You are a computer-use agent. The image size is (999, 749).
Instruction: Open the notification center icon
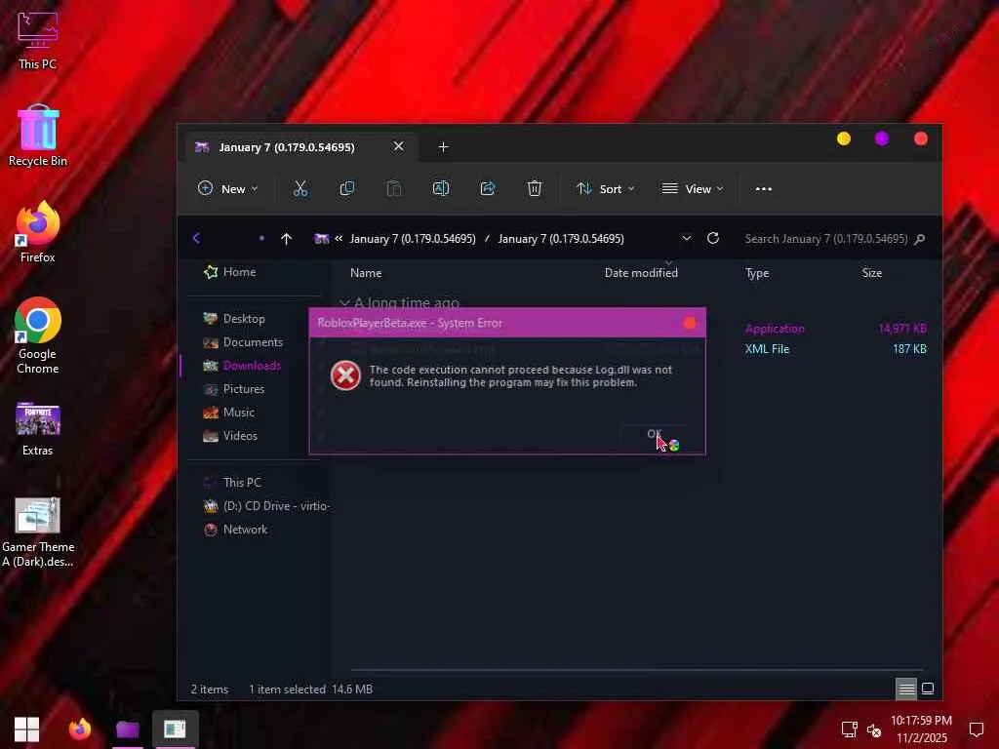976,729
